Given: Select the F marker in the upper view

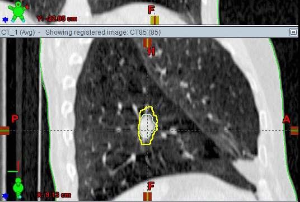Looking at the screenshot, I should point(151,10).
